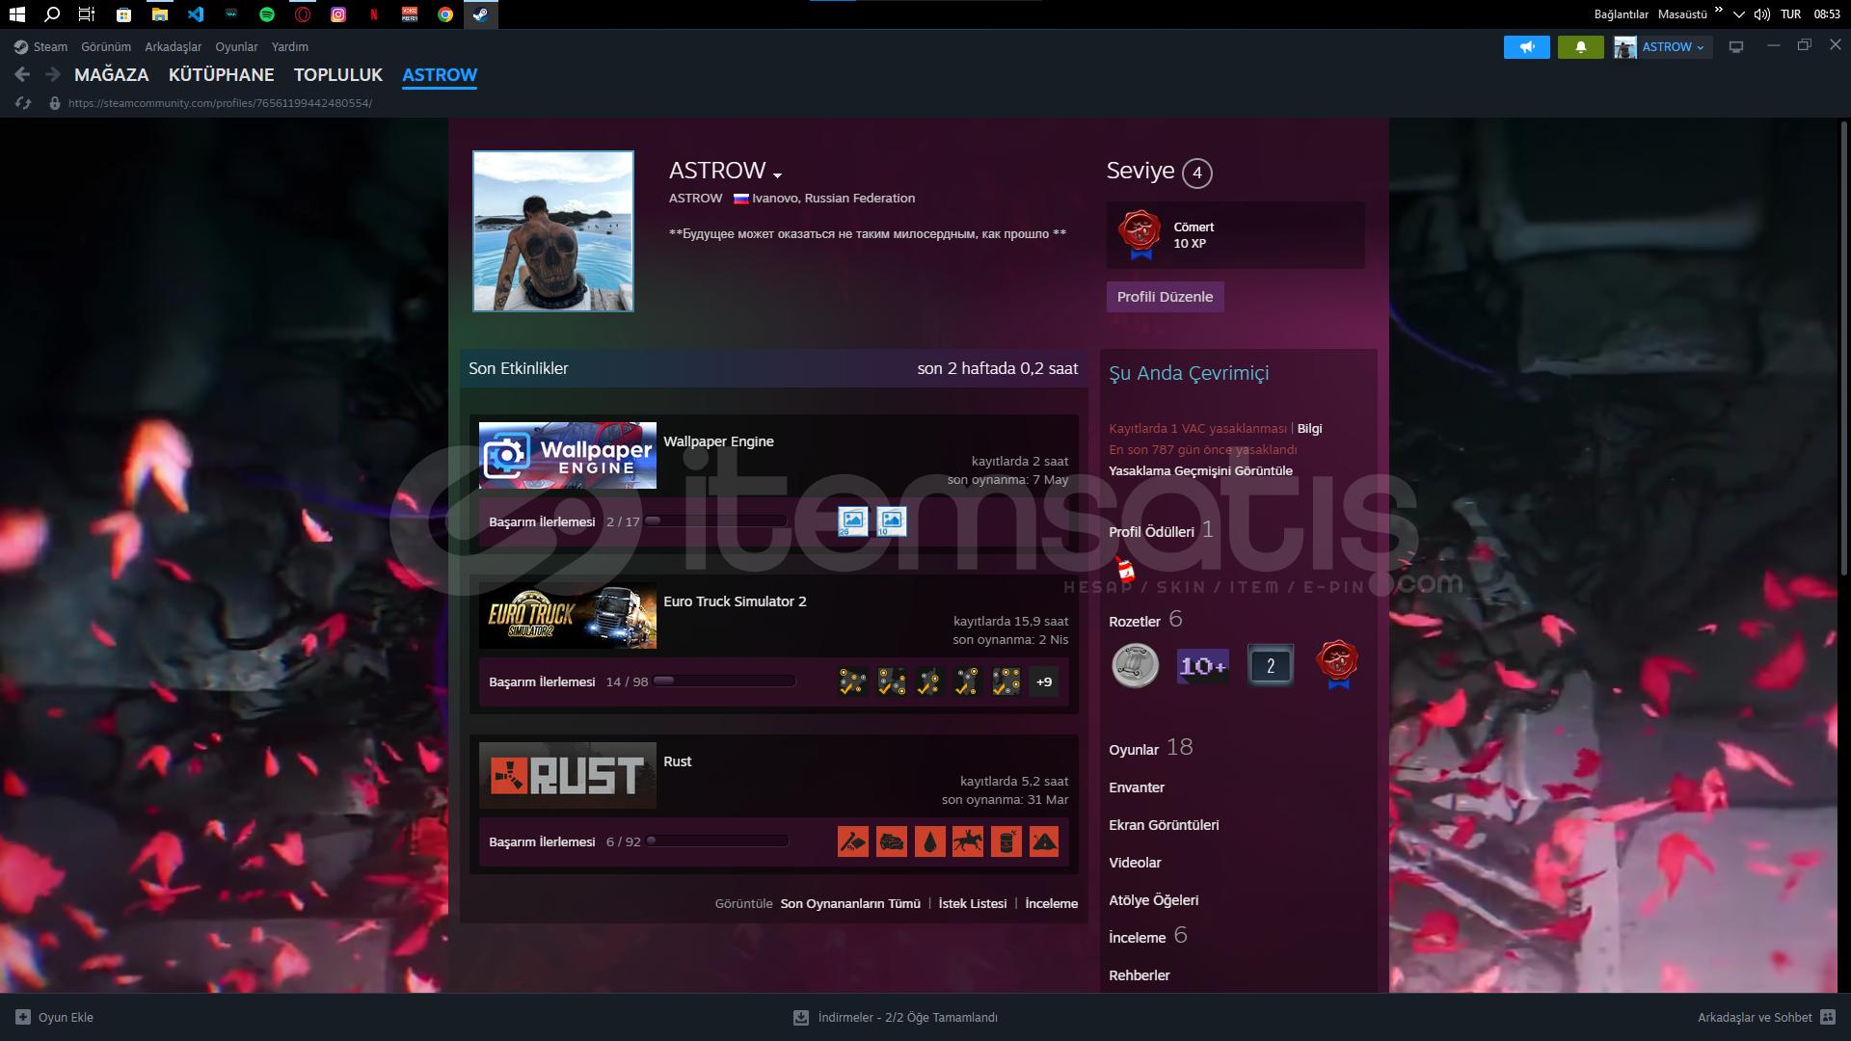Viewport: 1851px width, 1041px height.
Task: Open Spotify from the taskbar
Action: click(267, 14)
